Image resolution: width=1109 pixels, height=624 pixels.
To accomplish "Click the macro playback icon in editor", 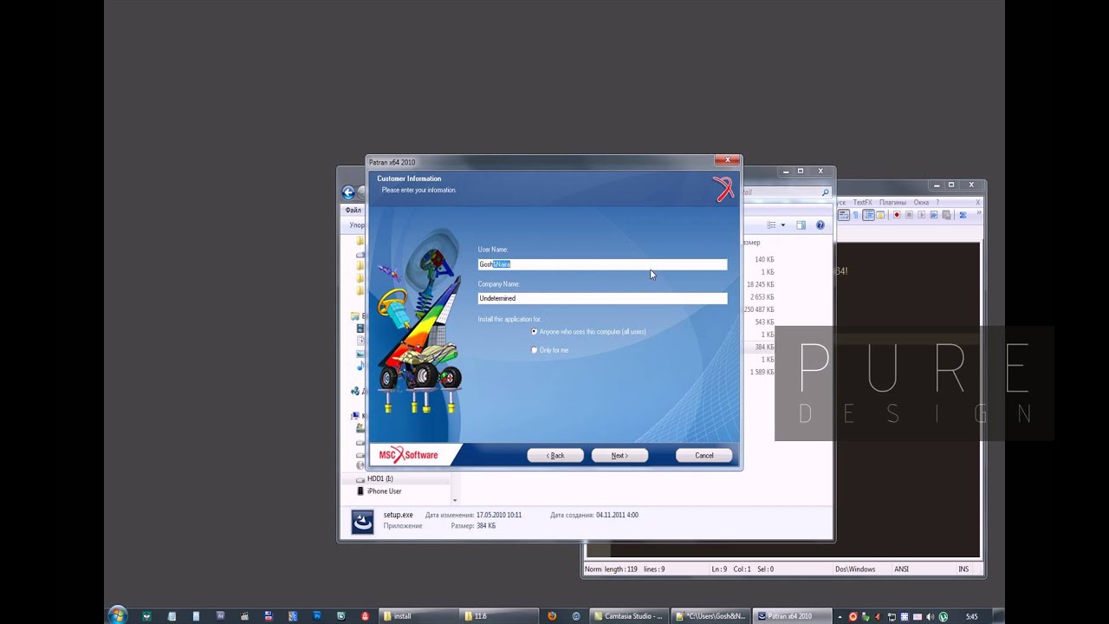I will coord(921,215).
